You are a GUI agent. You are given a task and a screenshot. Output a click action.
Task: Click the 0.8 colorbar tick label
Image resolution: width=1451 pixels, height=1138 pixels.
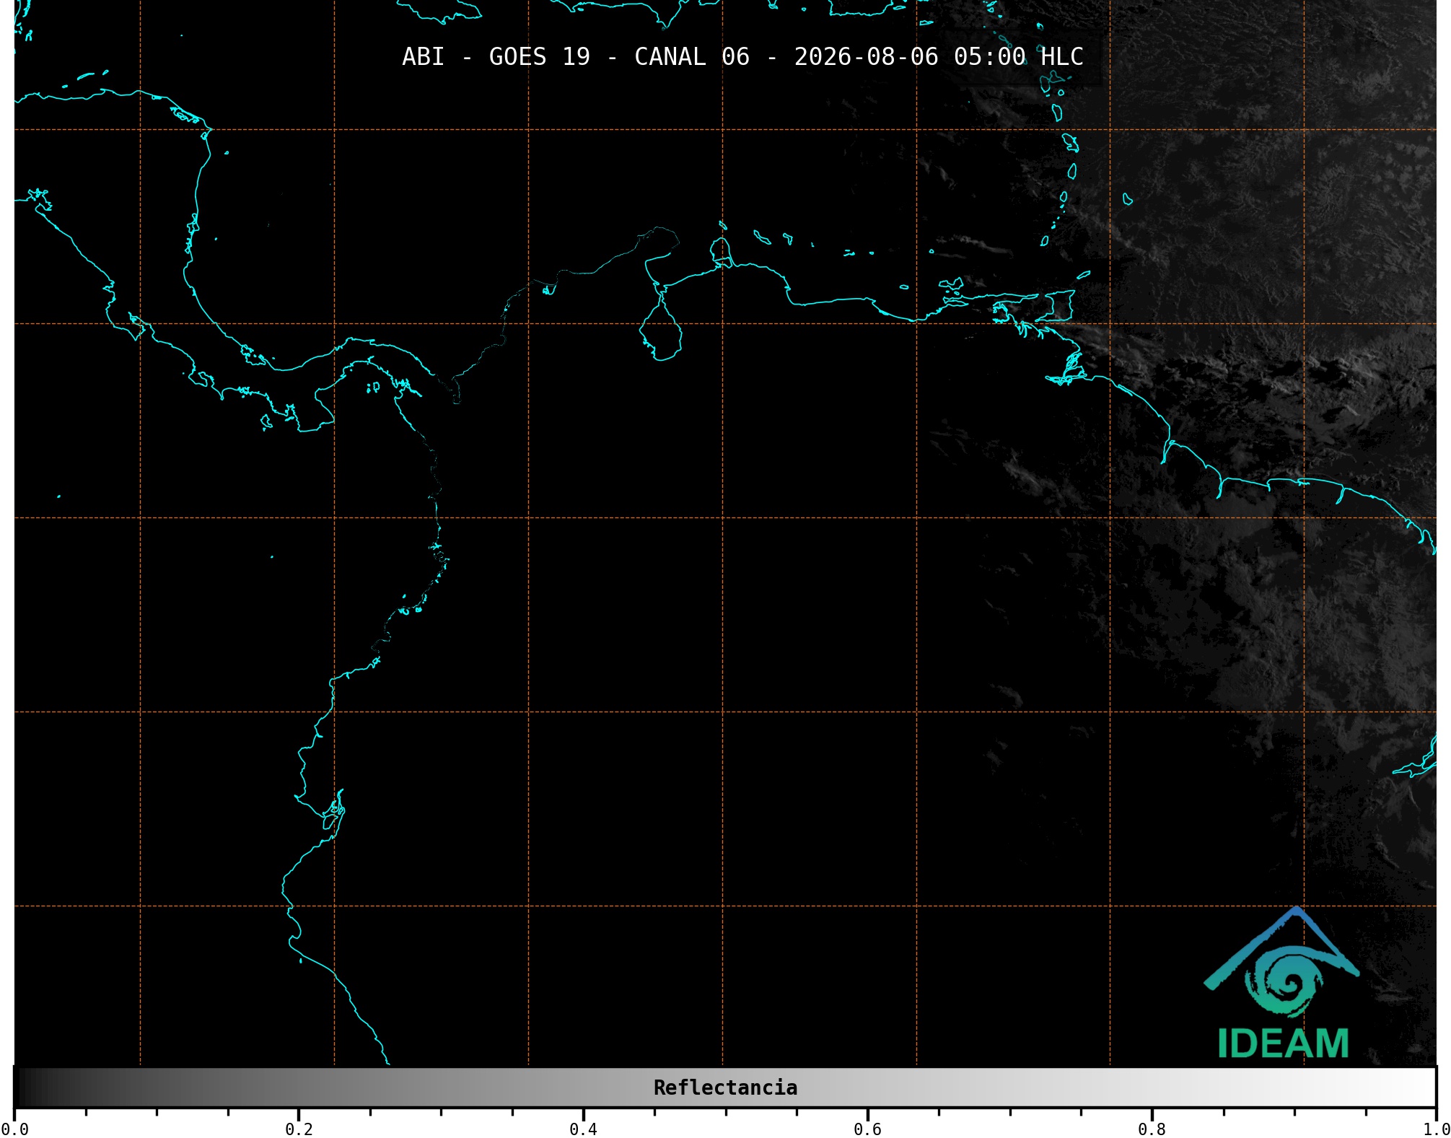[x=1152, y=1129]
